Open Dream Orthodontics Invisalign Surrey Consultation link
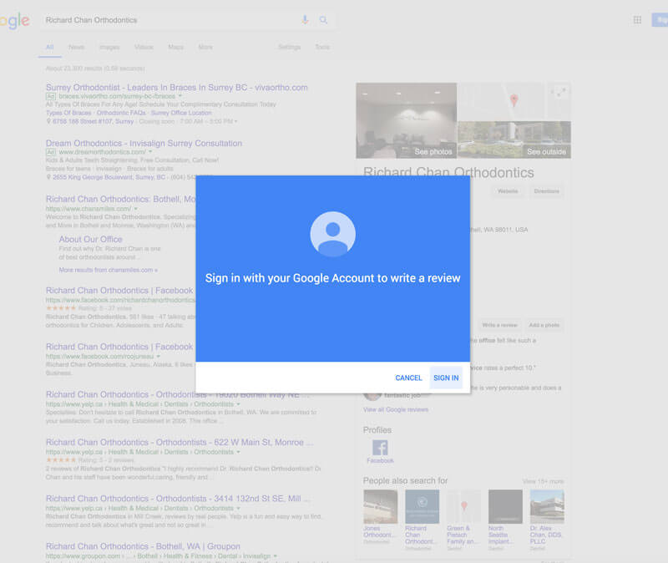This screenshot has height=563, width=668. pos(144,143)
